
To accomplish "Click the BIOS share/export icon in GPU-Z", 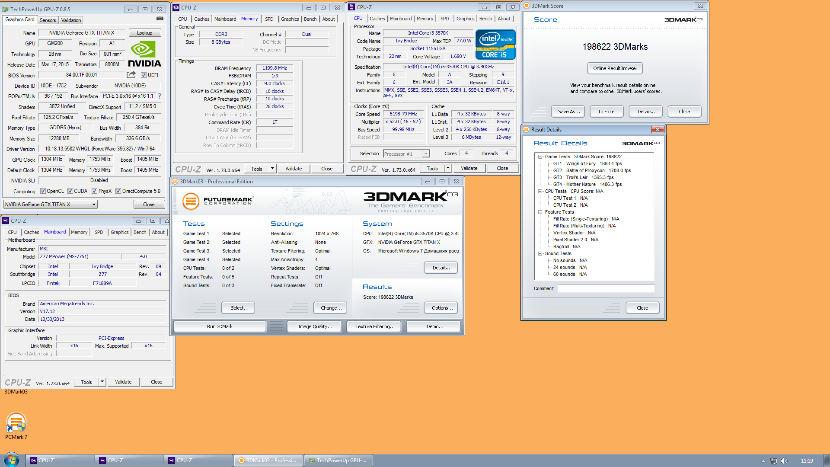I will (x=131, y=75).
